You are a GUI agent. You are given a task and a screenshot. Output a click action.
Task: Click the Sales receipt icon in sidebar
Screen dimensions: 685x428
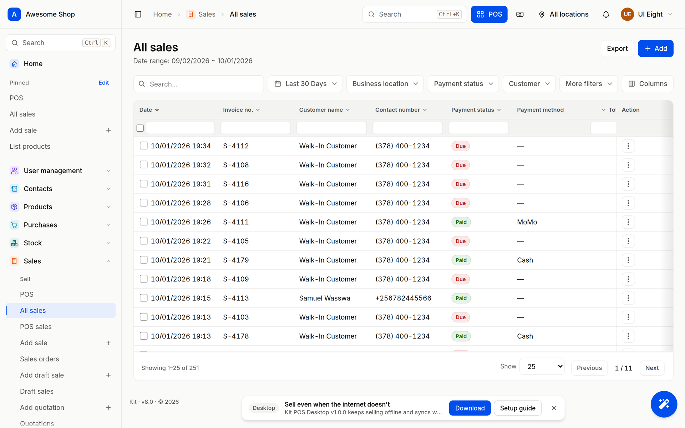(14, 261)
